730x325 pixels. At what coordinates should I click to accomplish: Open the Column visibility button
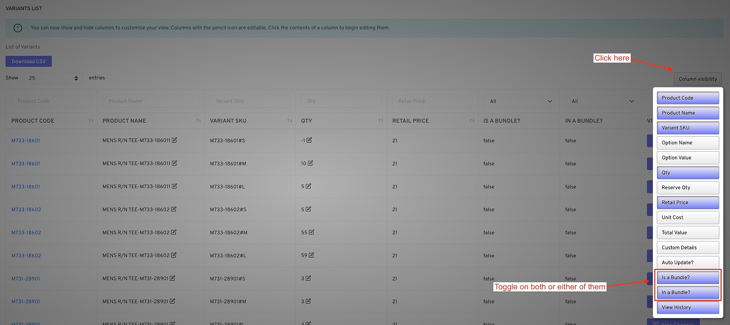[x=697, y=79]
